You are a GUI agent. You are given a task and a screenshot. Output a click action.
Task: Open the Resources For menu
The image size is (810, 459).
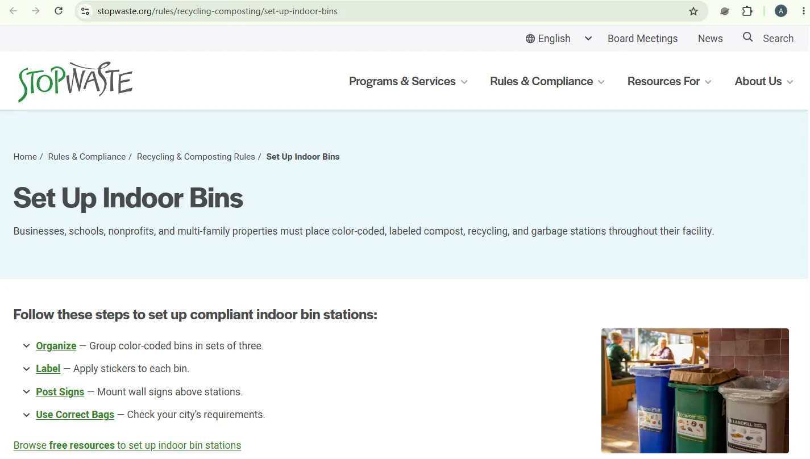coord(669,81)
